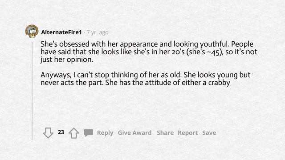This screenshot has width=285, height=160.
Task: Click the speech bubble comment icon
Action: (88, 133)
